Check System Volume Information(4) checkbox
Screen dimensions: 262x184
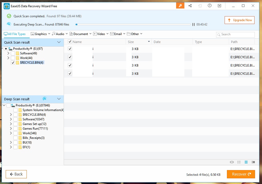[x=15, y=110]
